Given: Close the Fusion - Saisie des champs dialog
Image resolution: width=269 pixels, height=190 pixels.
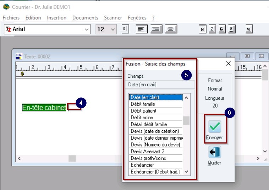Looking at the screenshot, I should [228, 64].
